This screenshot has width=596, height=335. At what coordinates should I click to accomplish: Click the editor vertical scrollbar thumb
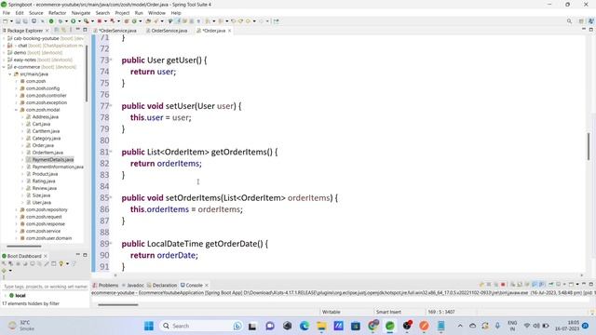589,147
